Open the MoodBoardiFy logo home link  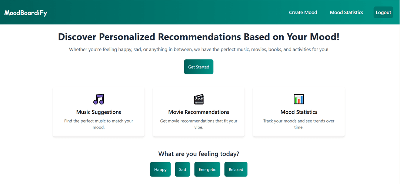[26, 13]
